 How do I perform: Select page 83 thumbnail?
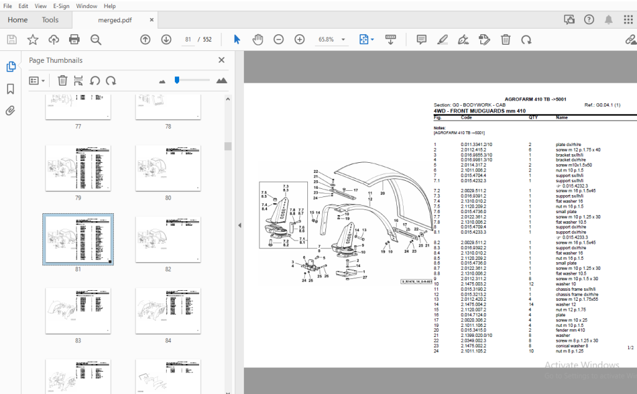[78, 310]
